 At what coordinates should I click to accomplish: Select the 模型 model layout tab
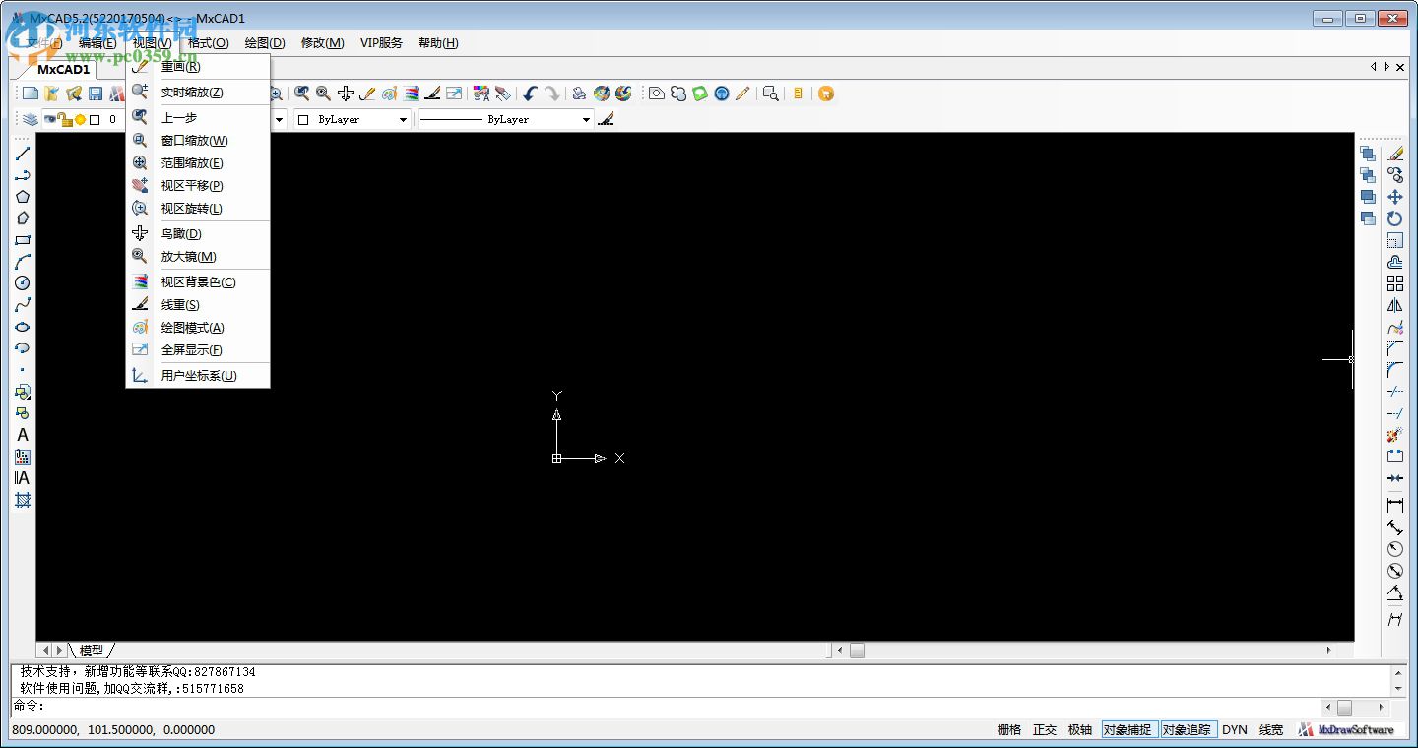click(x=92, y=651)
